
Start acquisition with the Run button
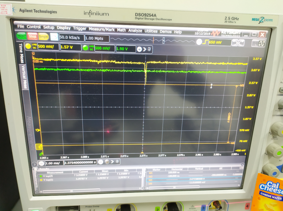tap(21, 36)
